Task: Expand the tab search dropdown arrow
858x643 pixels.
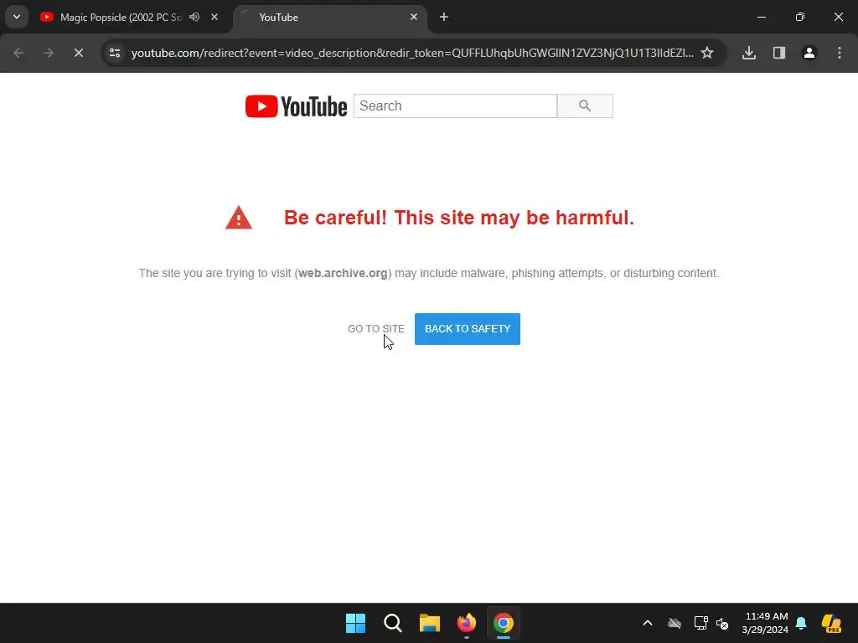Action: [17, 17]
